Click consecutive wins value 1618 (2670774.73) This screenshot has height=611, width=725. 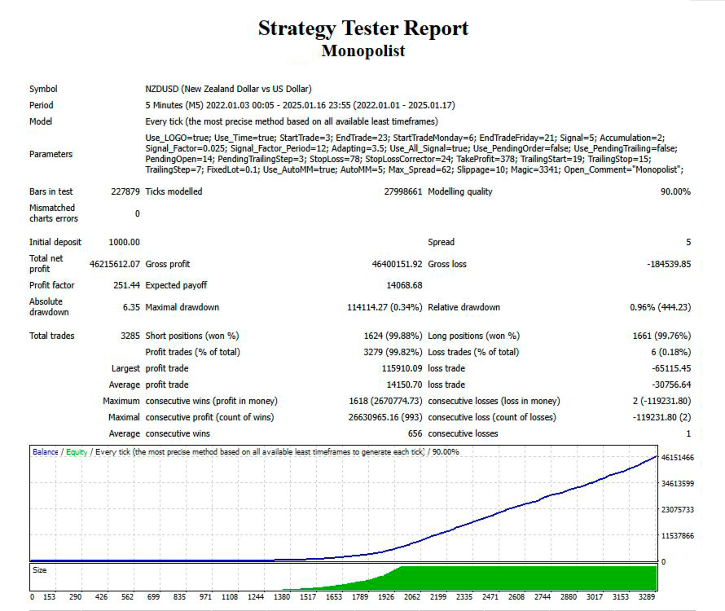tap(385, 401)
